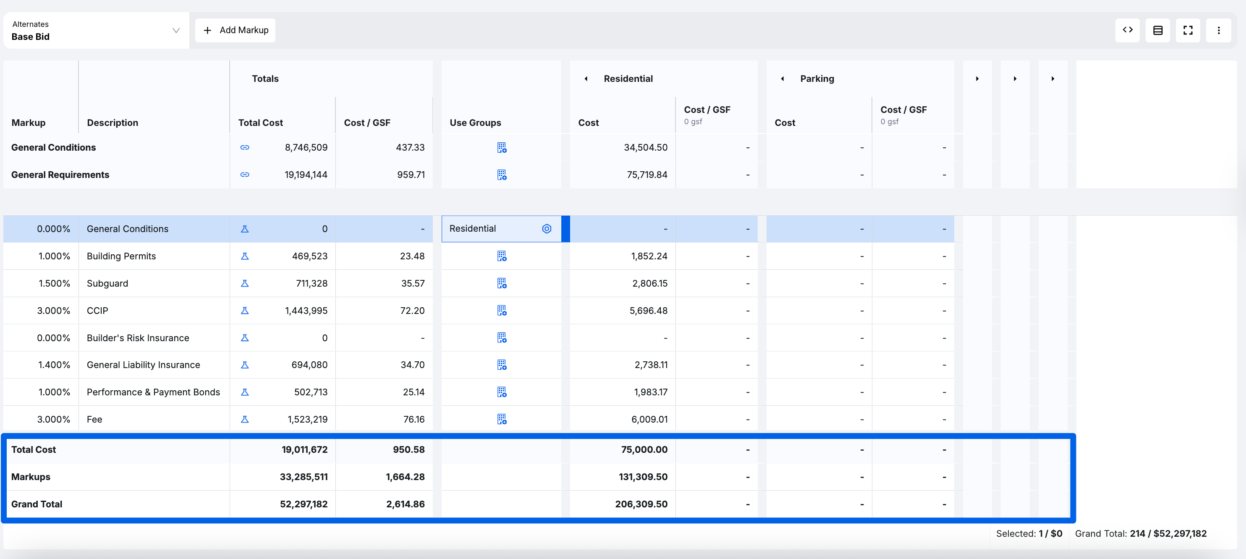Click the Add Markup button
This screenshot has width=1246, height=559.
coord(236,30)
